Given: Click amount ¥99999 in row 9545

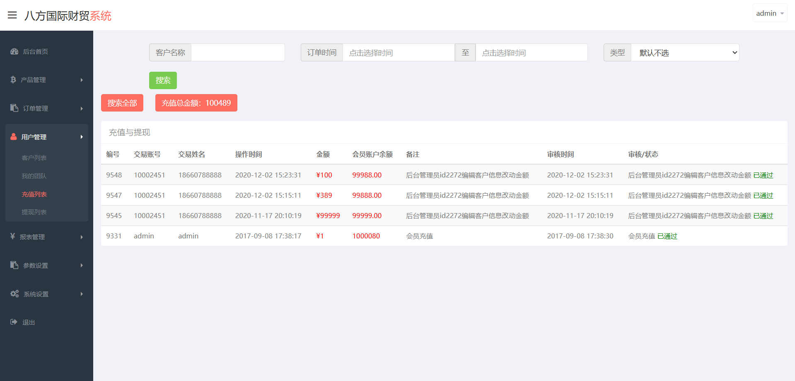Looking at the screenshot, I should pos(328,216).
